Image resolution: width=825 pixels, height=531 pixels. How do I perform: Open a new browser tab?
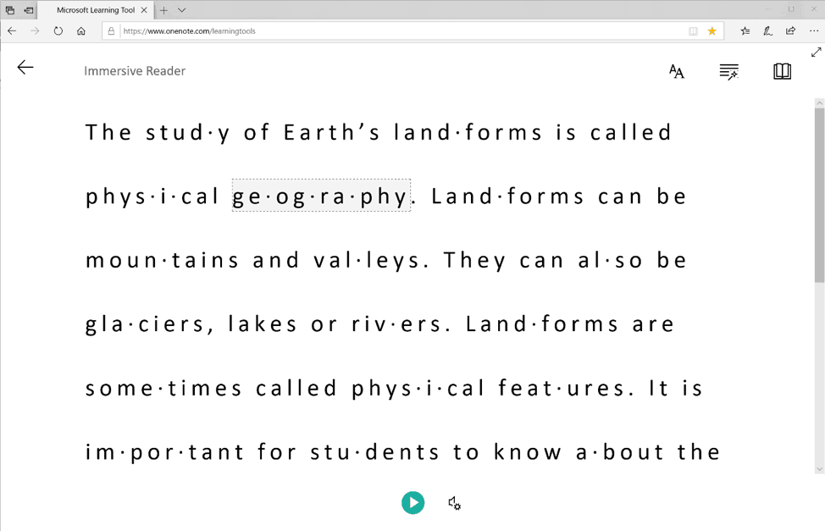[x=164, y=10]
